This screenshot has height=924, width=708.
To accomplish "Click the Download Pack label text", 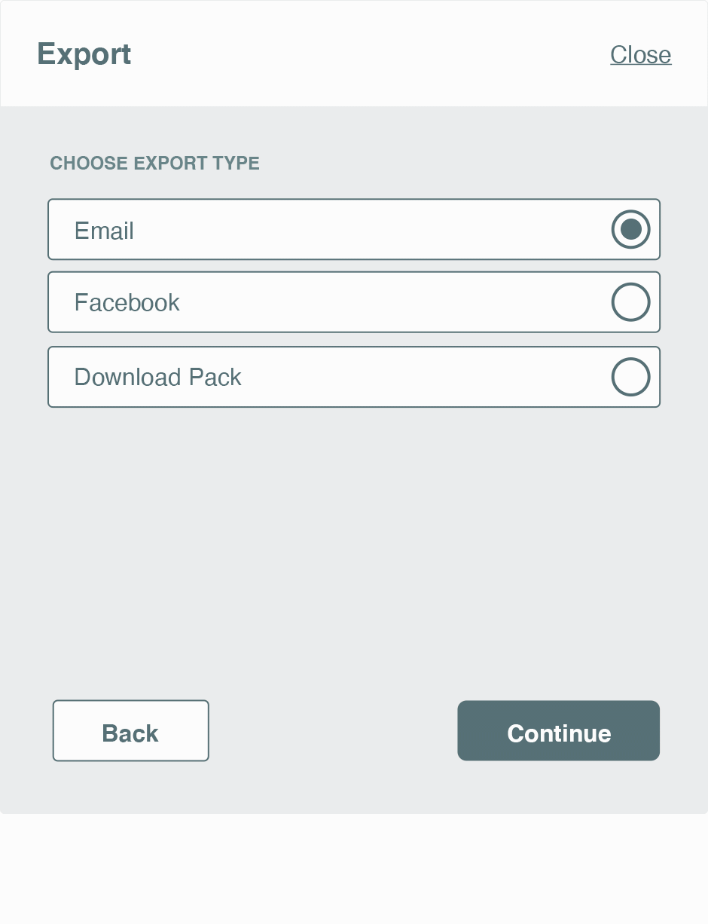I will coord(157,377).
